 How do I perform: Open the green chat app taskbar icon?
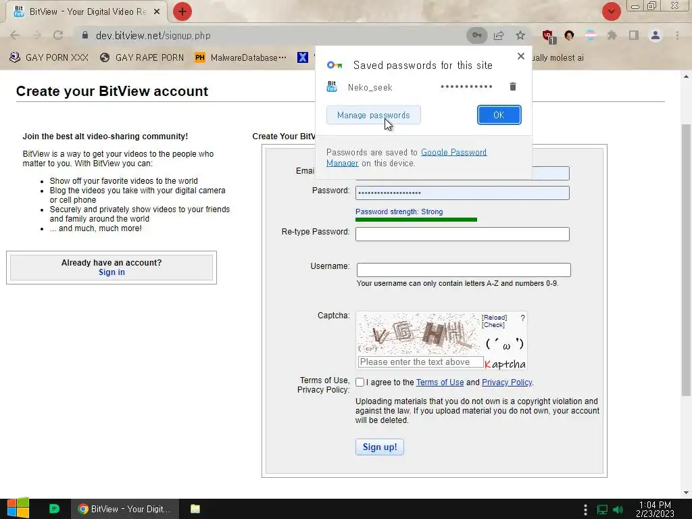54,509
